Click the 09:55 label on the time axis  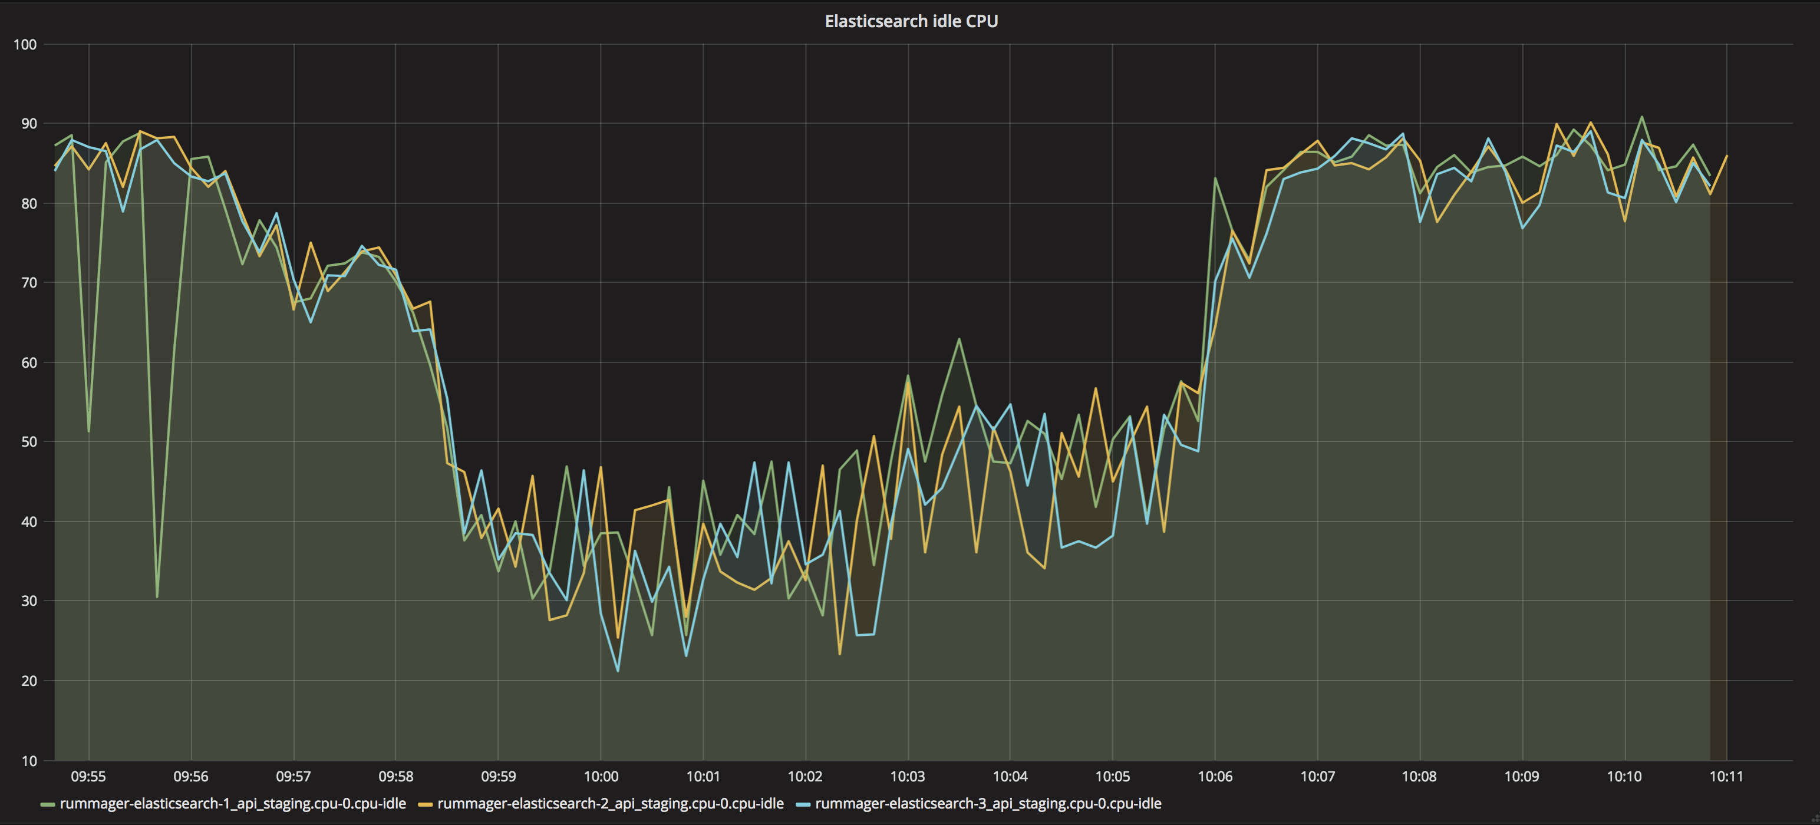click(x=88, y=776)
